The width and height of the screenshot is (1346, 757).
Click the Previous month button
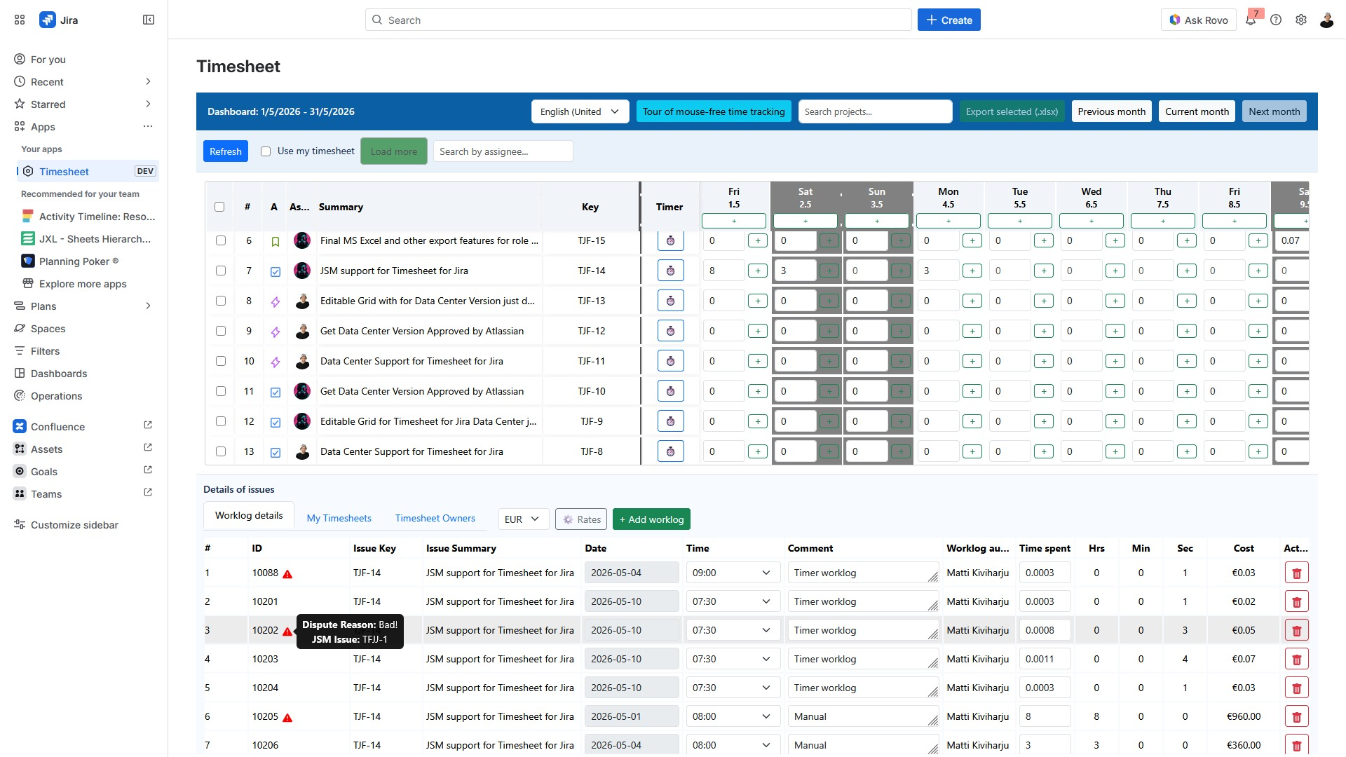[1112, 111]
